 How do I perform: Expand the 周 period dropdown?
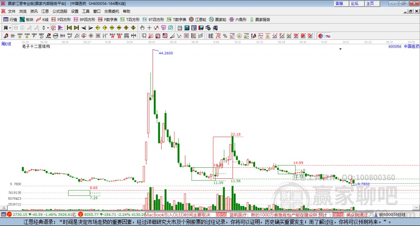(x=10, y=28)
